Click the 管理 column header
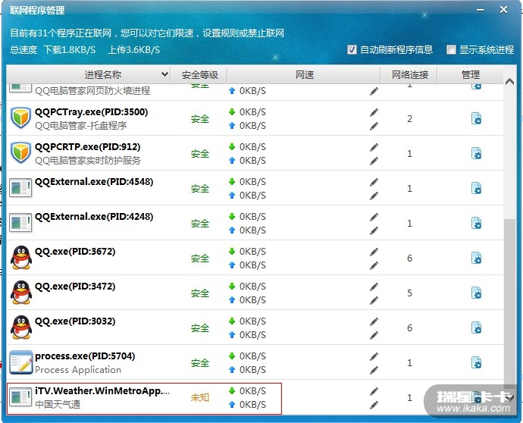This screenshot has width=523, height=423. coord(470,75)
